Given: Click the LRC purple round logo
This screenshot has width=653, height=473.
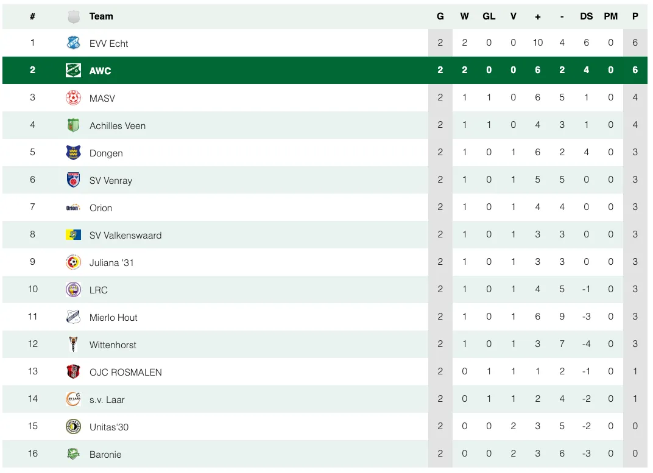Looking at the screenshot, I should [x=73, y=290].
